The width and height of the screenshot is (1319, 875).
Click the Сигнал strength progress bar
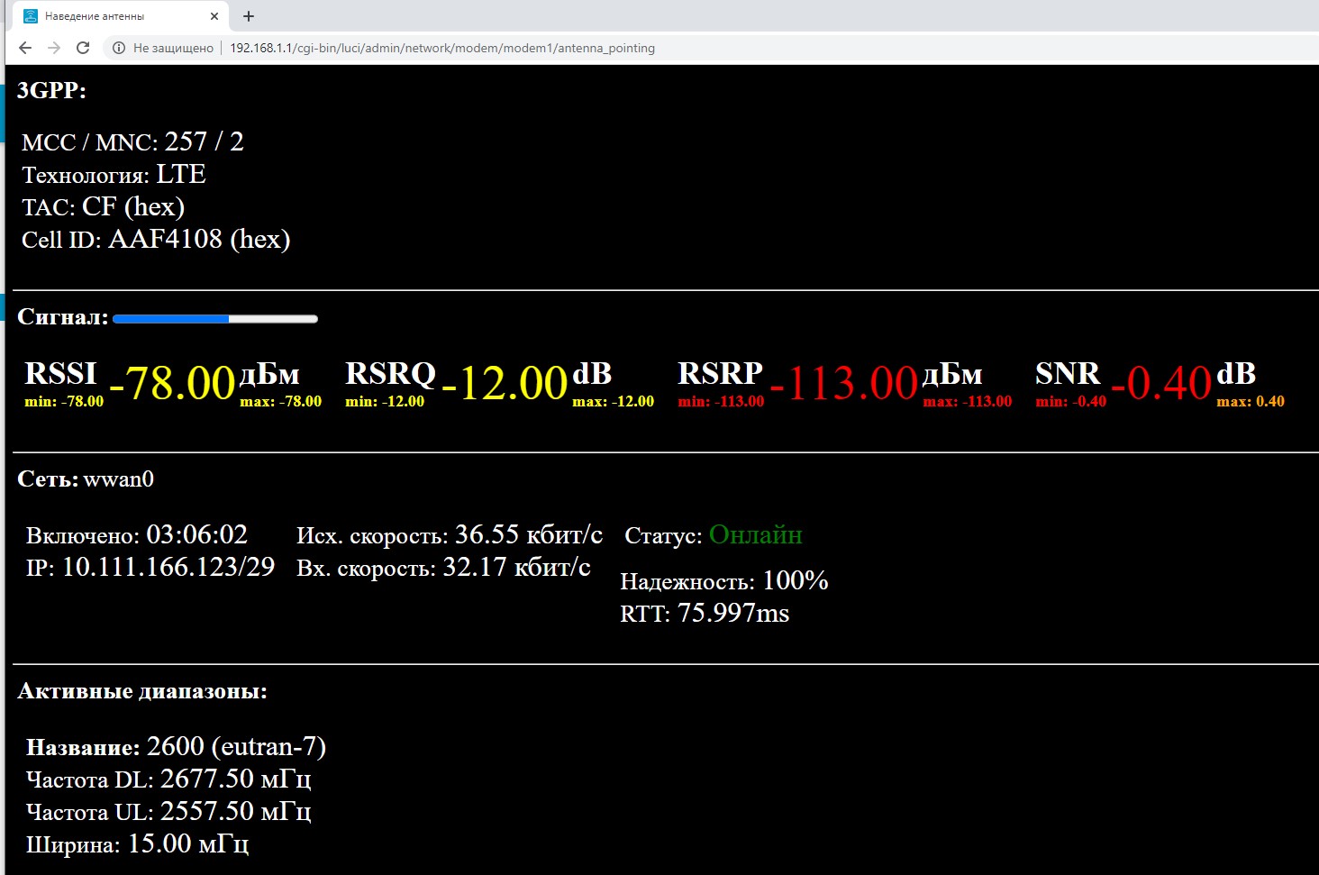click(214, 318)
